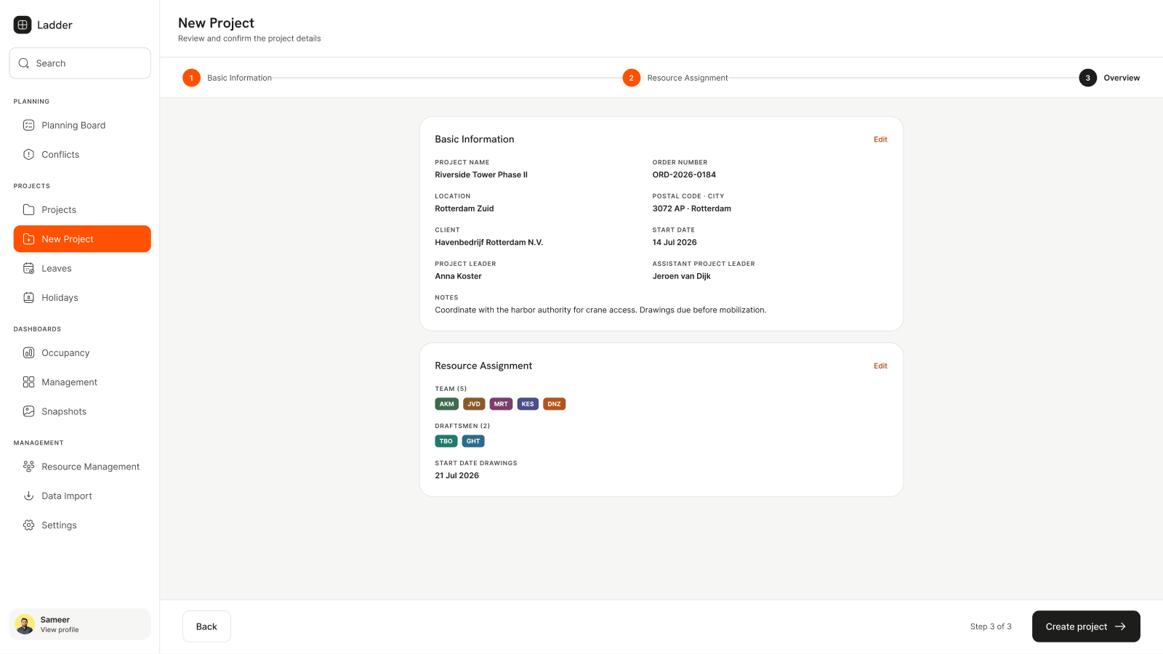Click the JVD team badge

[x=474, y=404]
